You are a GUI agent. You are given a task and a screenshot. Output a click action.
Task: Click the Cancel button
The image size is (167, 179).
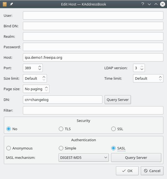tap(152, 171)
